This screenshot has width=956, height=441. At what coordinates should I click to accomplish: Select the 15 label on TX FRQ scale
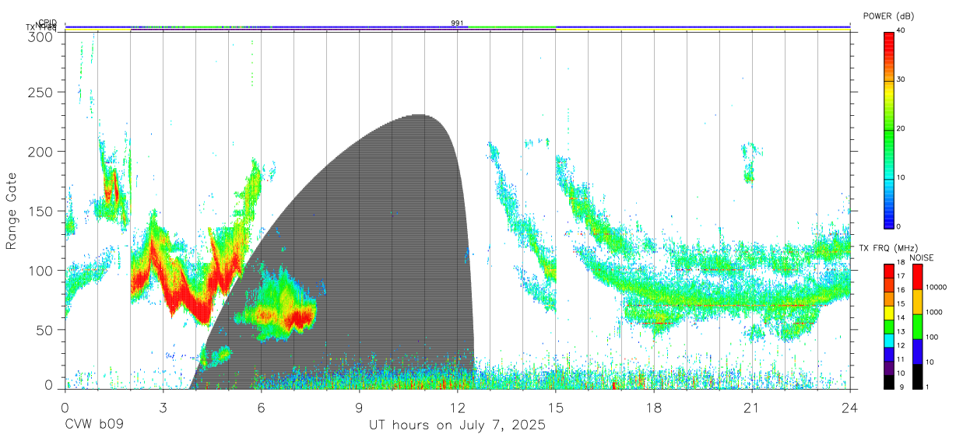coord(900,304)
